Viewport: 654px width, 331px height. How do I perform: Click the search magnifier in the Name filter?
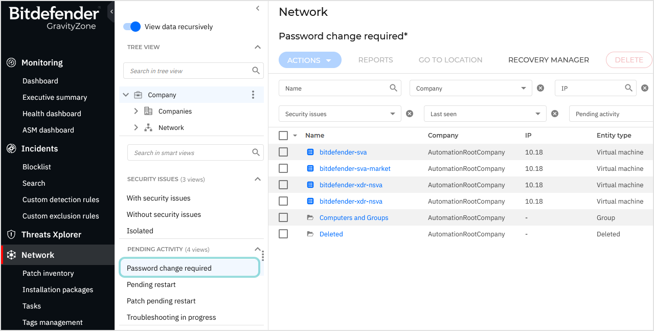(394, 87)
